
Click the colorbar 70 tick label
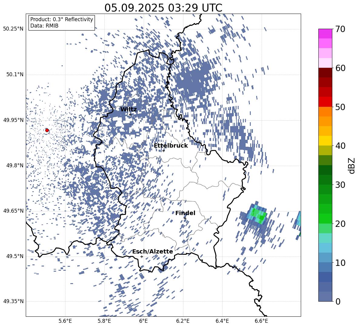pyautogui.click(x=340, y=29)
